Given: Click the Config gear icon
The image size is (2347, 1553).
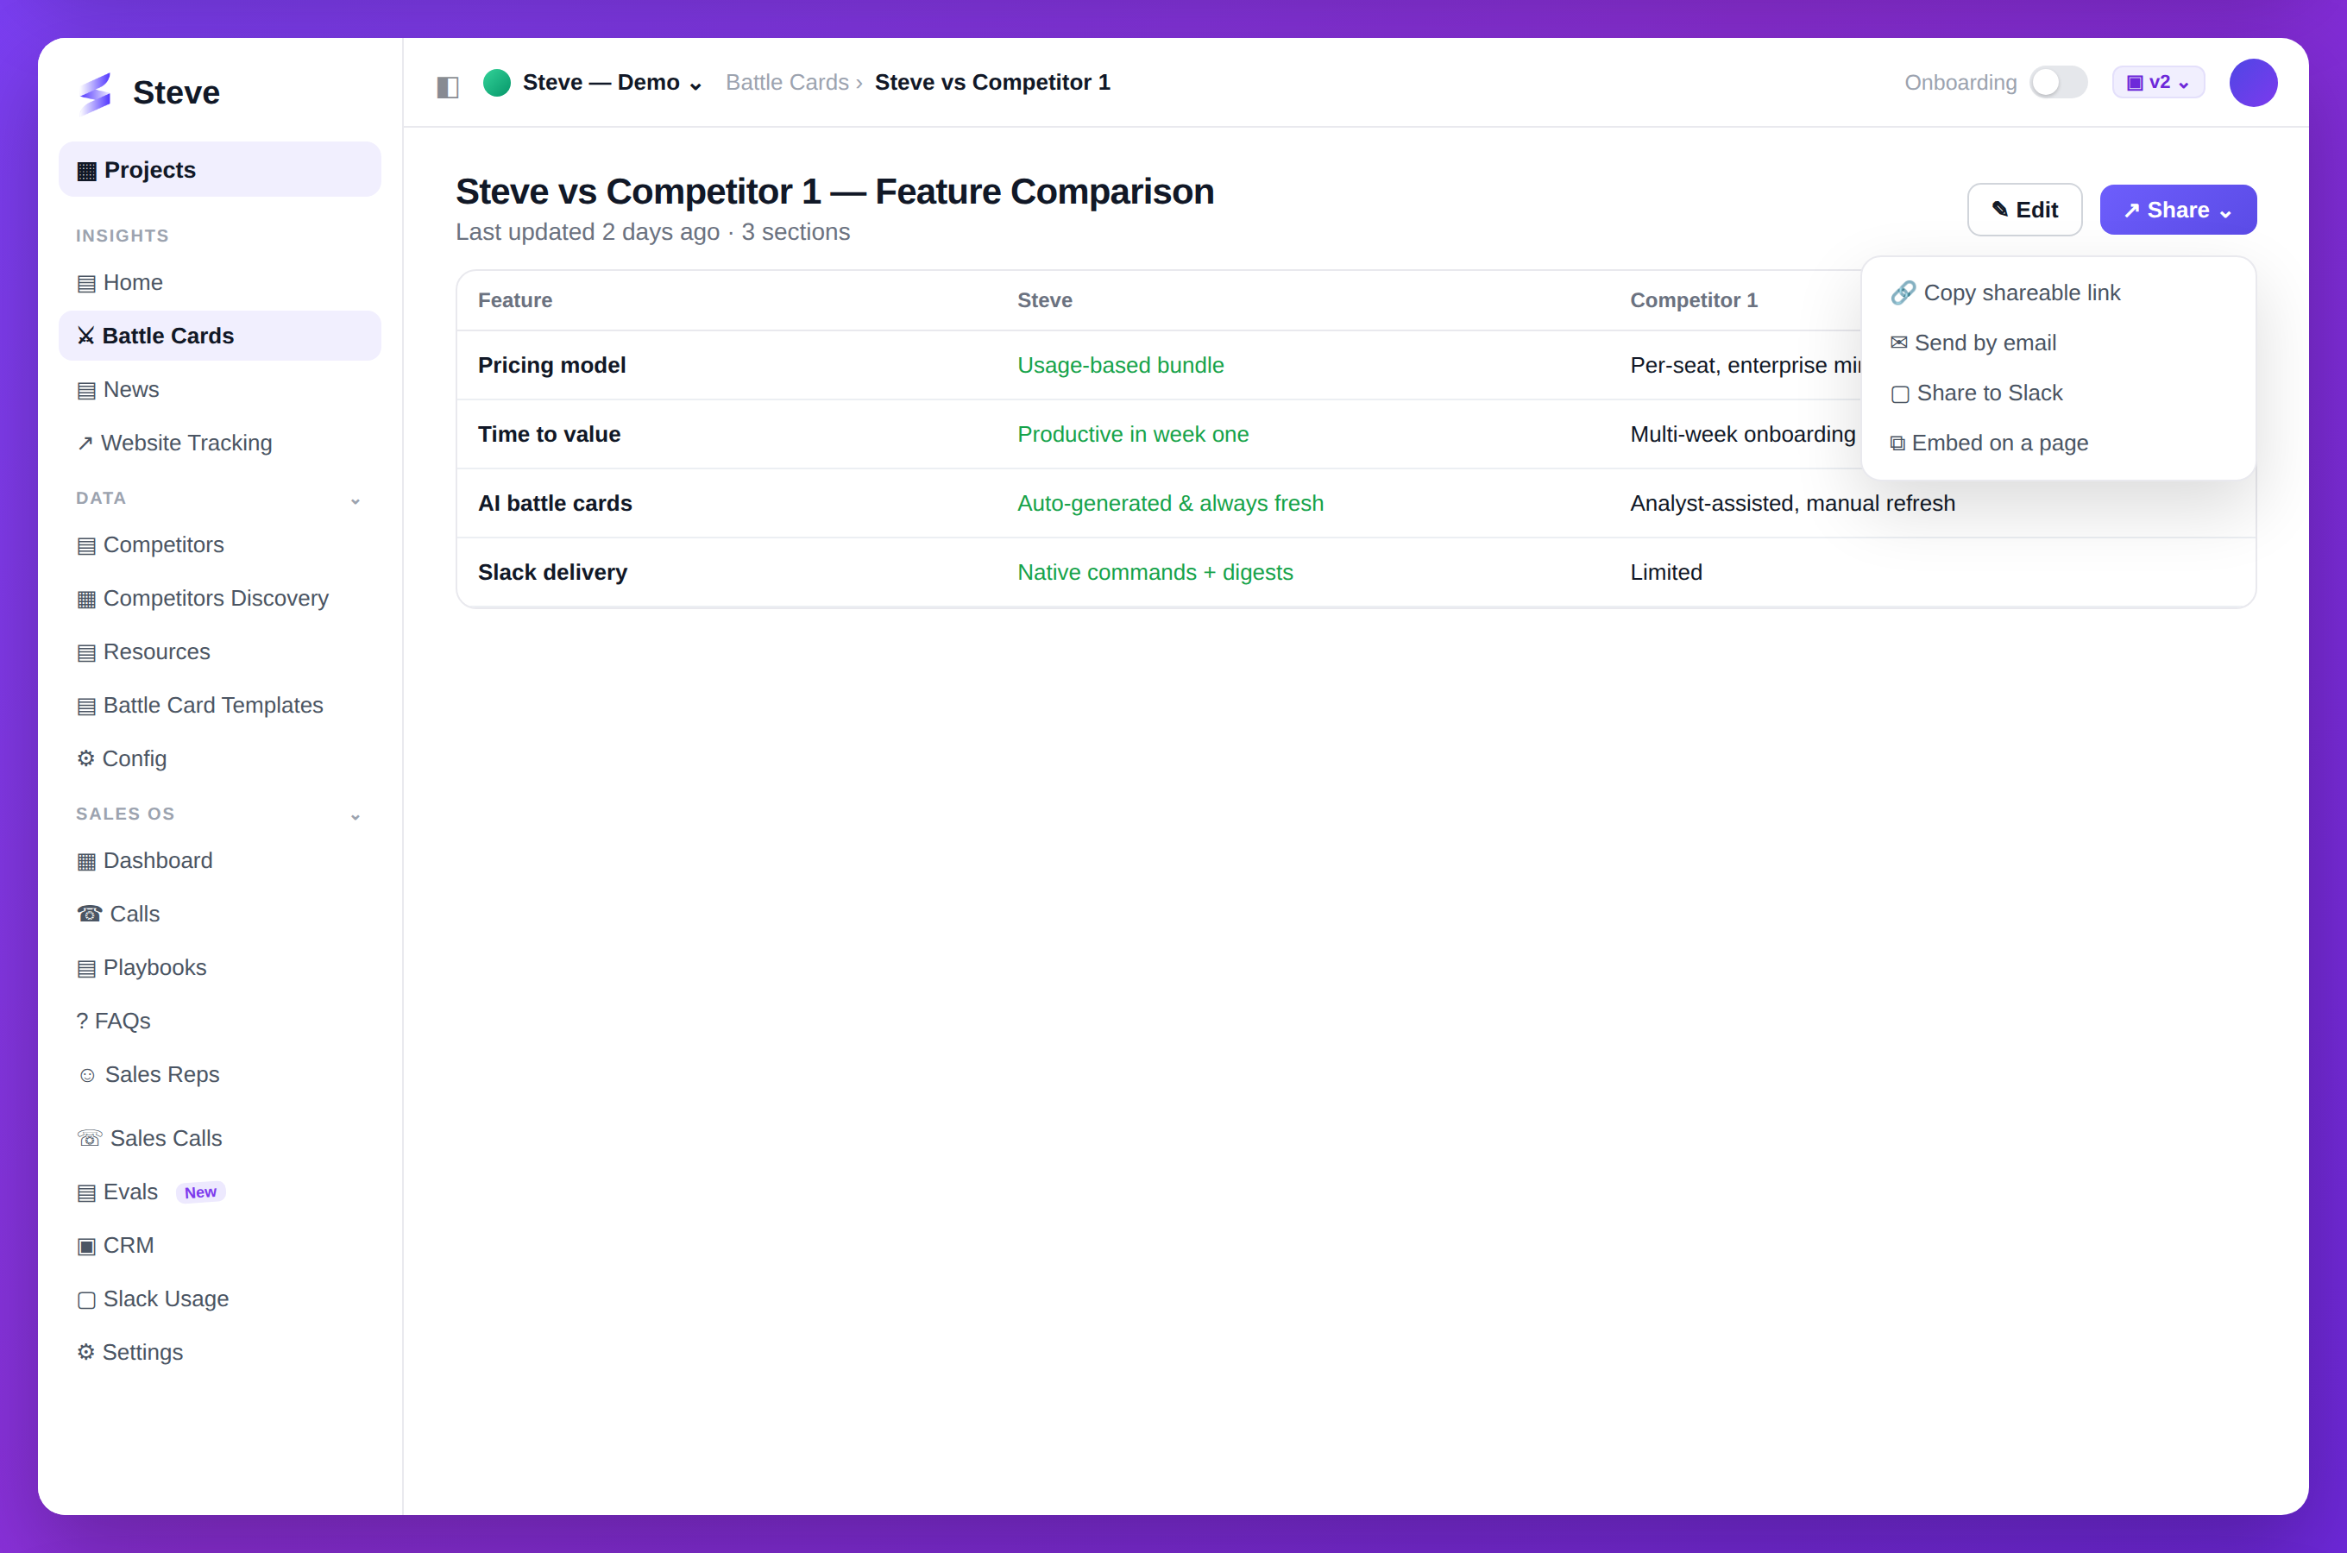Looking at the screenshot, I should pos(86,758).
